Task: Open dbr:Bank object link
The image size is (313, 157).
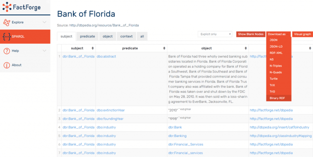Action: [x=175, y=127]
